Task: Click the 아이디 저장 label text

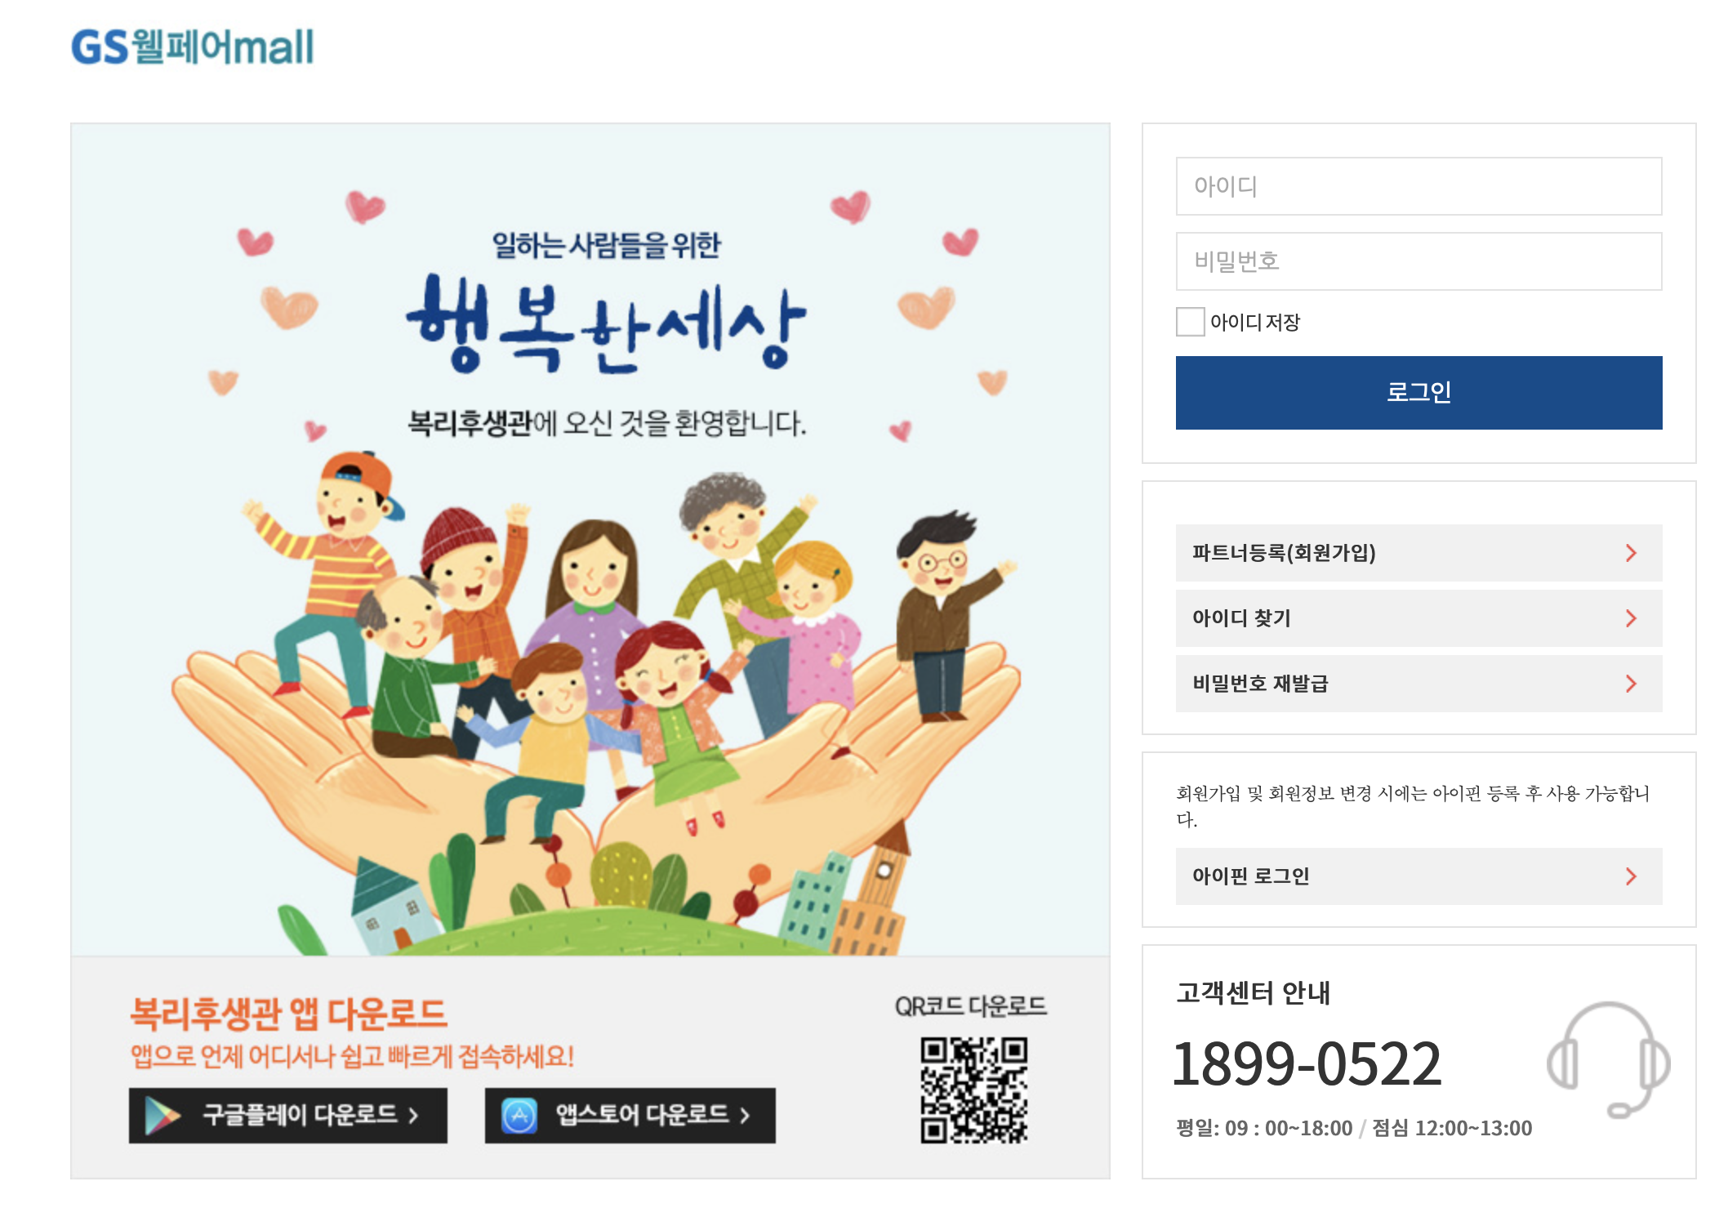Action: tap(1255, 323)
